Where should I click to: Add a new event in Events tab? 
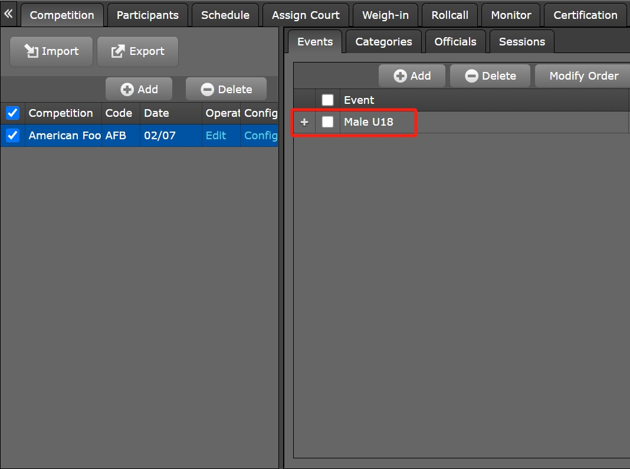(412, 76)
